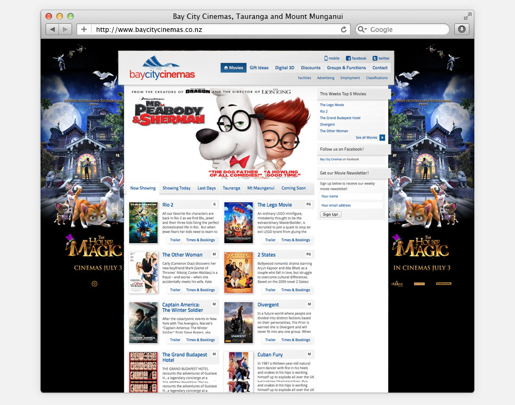Reload the page using the refresh icon
The image size is (515, 405).
coord(344,29)
